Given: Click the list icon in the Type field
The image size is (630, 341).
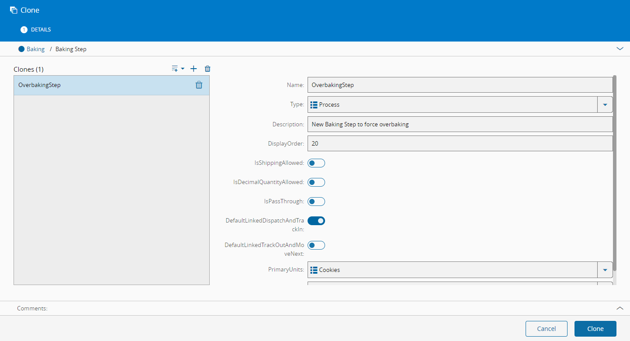Looking at the screenshot, I should pyautogui.click(x=314, y=105).
